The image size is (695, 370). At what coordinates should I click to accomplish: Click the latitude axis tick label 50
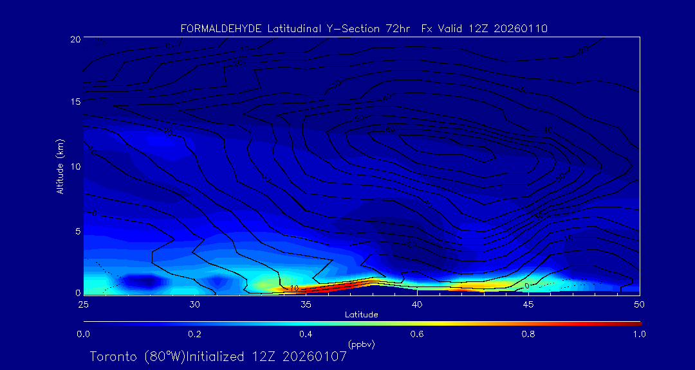tap(640, 304)
